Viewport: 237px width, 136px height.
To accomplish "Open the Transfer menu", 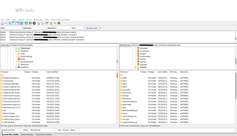I will (x=21, y=20).
